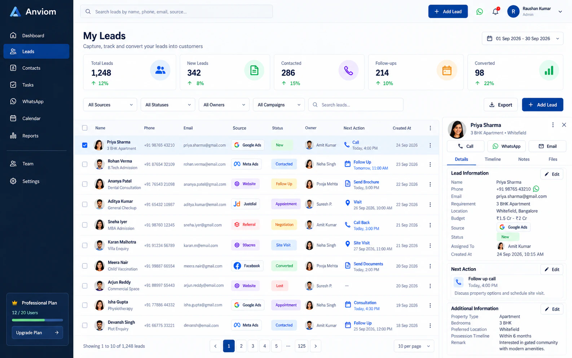The image size is (572, 358).
Task: Edit the Lead Information section
Action: tap(552, 174)
